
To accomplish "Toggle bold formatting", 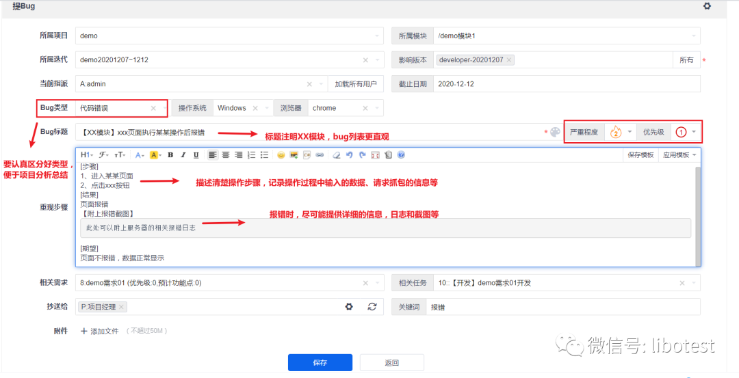I will tap(170, 155).
